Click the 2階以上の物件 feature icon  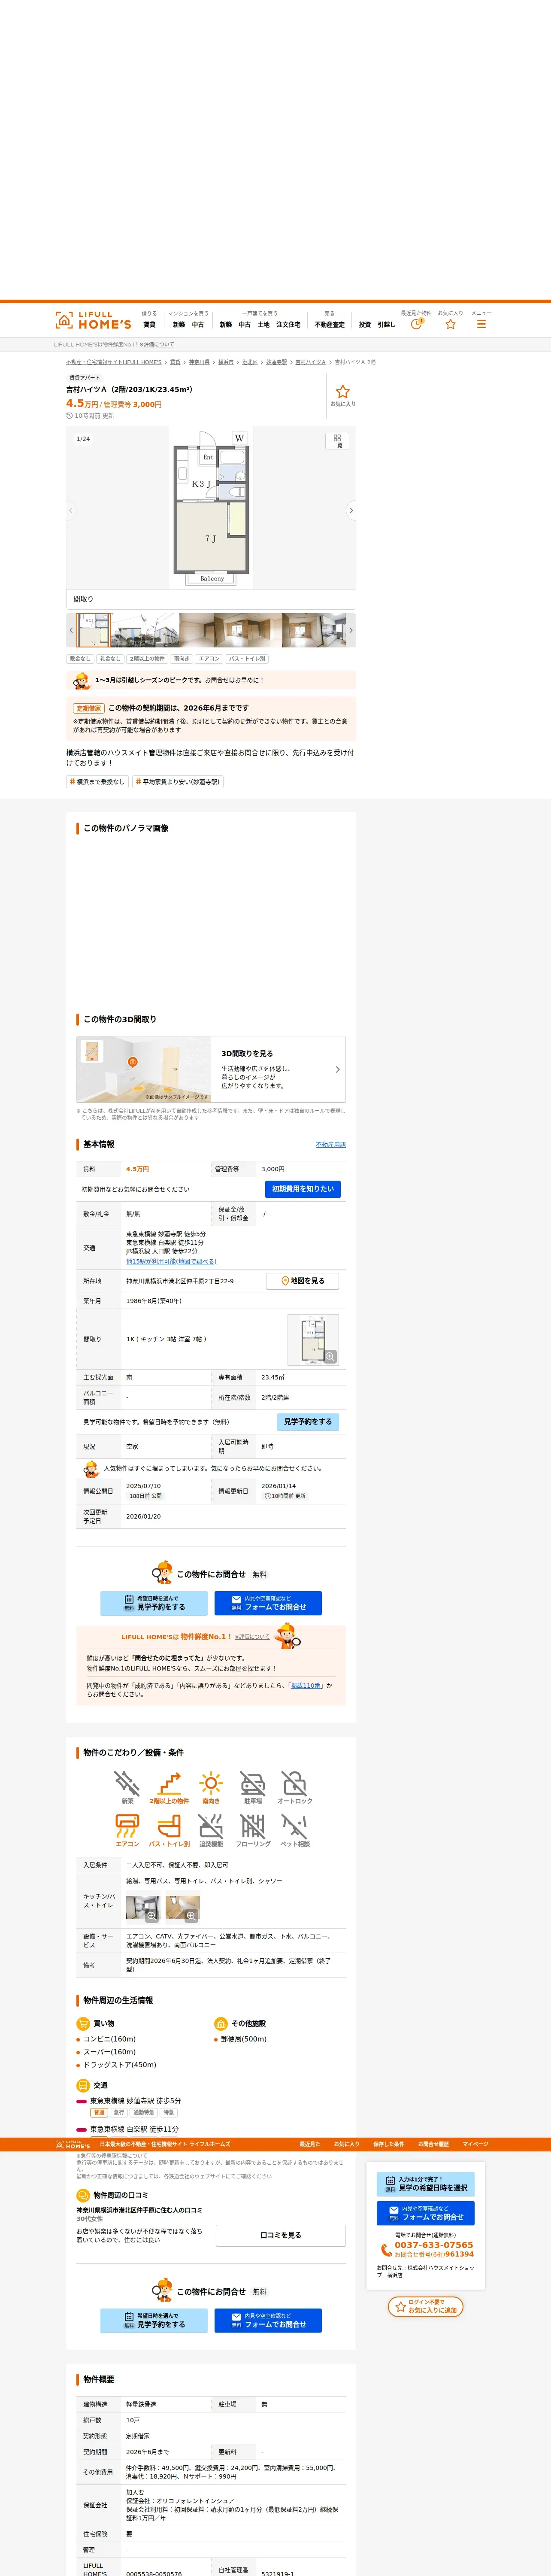coord(169,1788)
